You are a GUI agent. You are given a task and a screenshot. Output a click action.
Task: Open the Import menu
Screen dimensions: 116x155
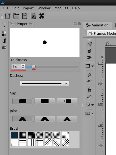(28, 8)
